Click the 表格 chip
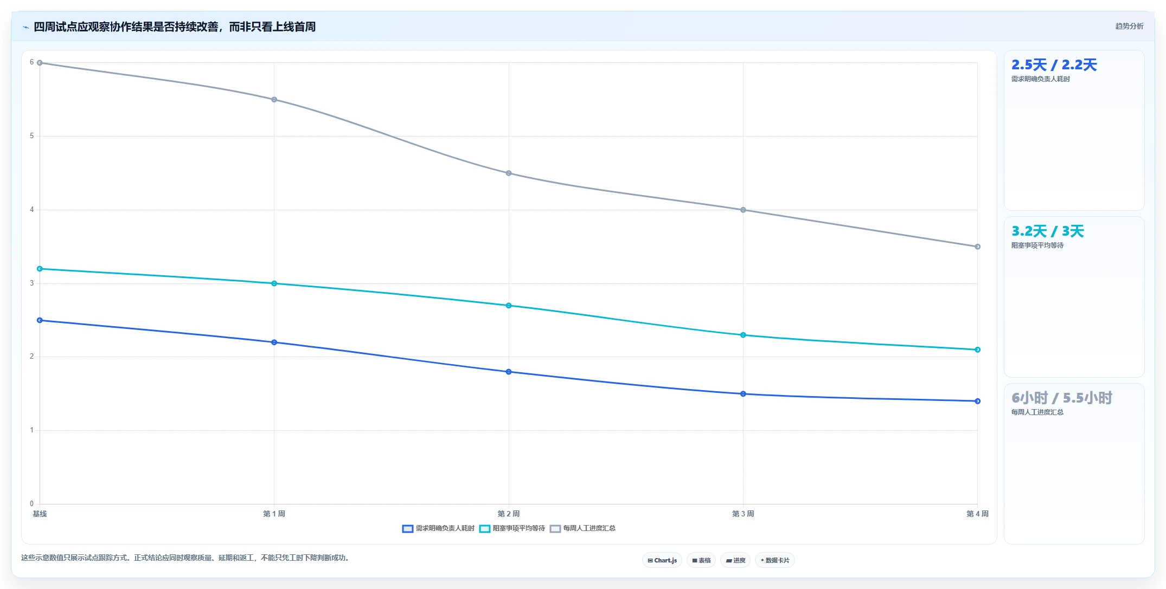 coord(701,560)
